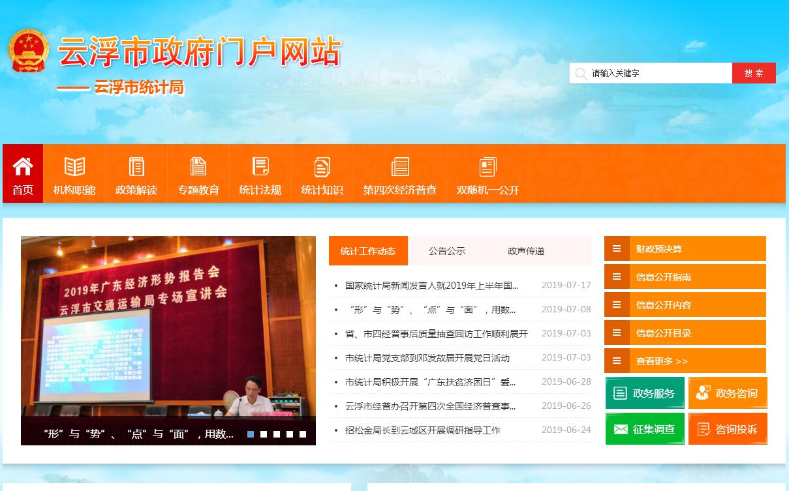Screen dimensions: 789x491
Task: Click the orange 咨询投诉 button
Action: point(728,429)
